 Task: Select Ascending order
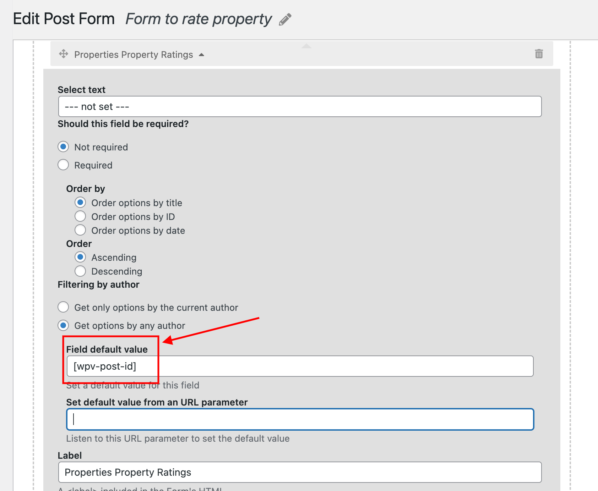80,257
